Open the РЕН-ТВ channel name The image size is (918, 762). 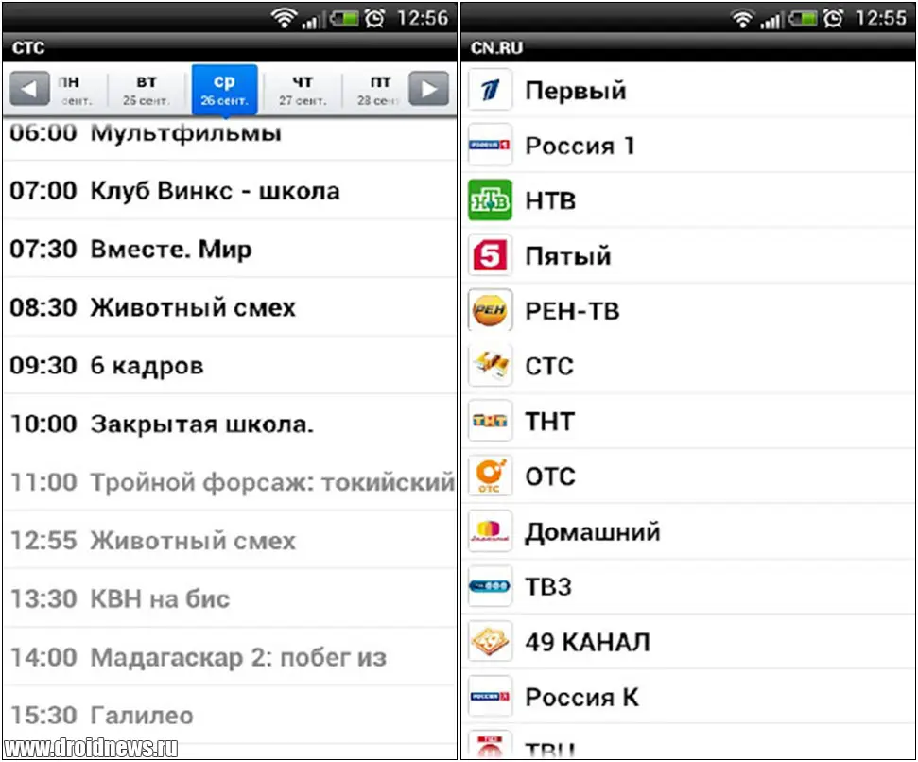(572, 311)
